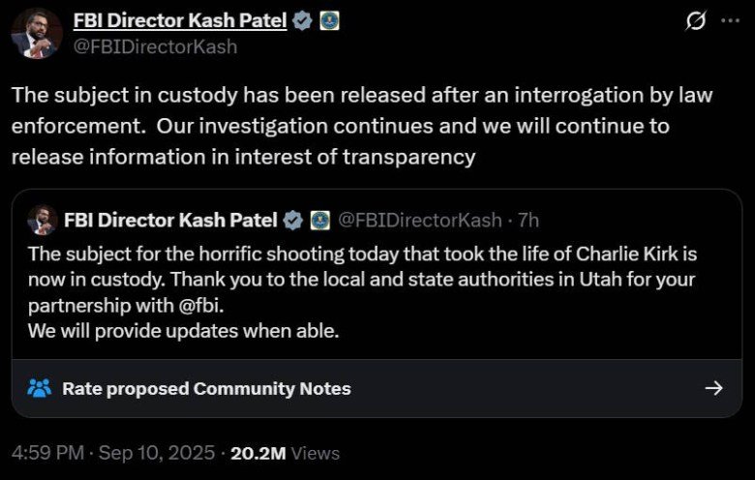
Task: Click the small avatar in quoted post
Action: point(42,220)
